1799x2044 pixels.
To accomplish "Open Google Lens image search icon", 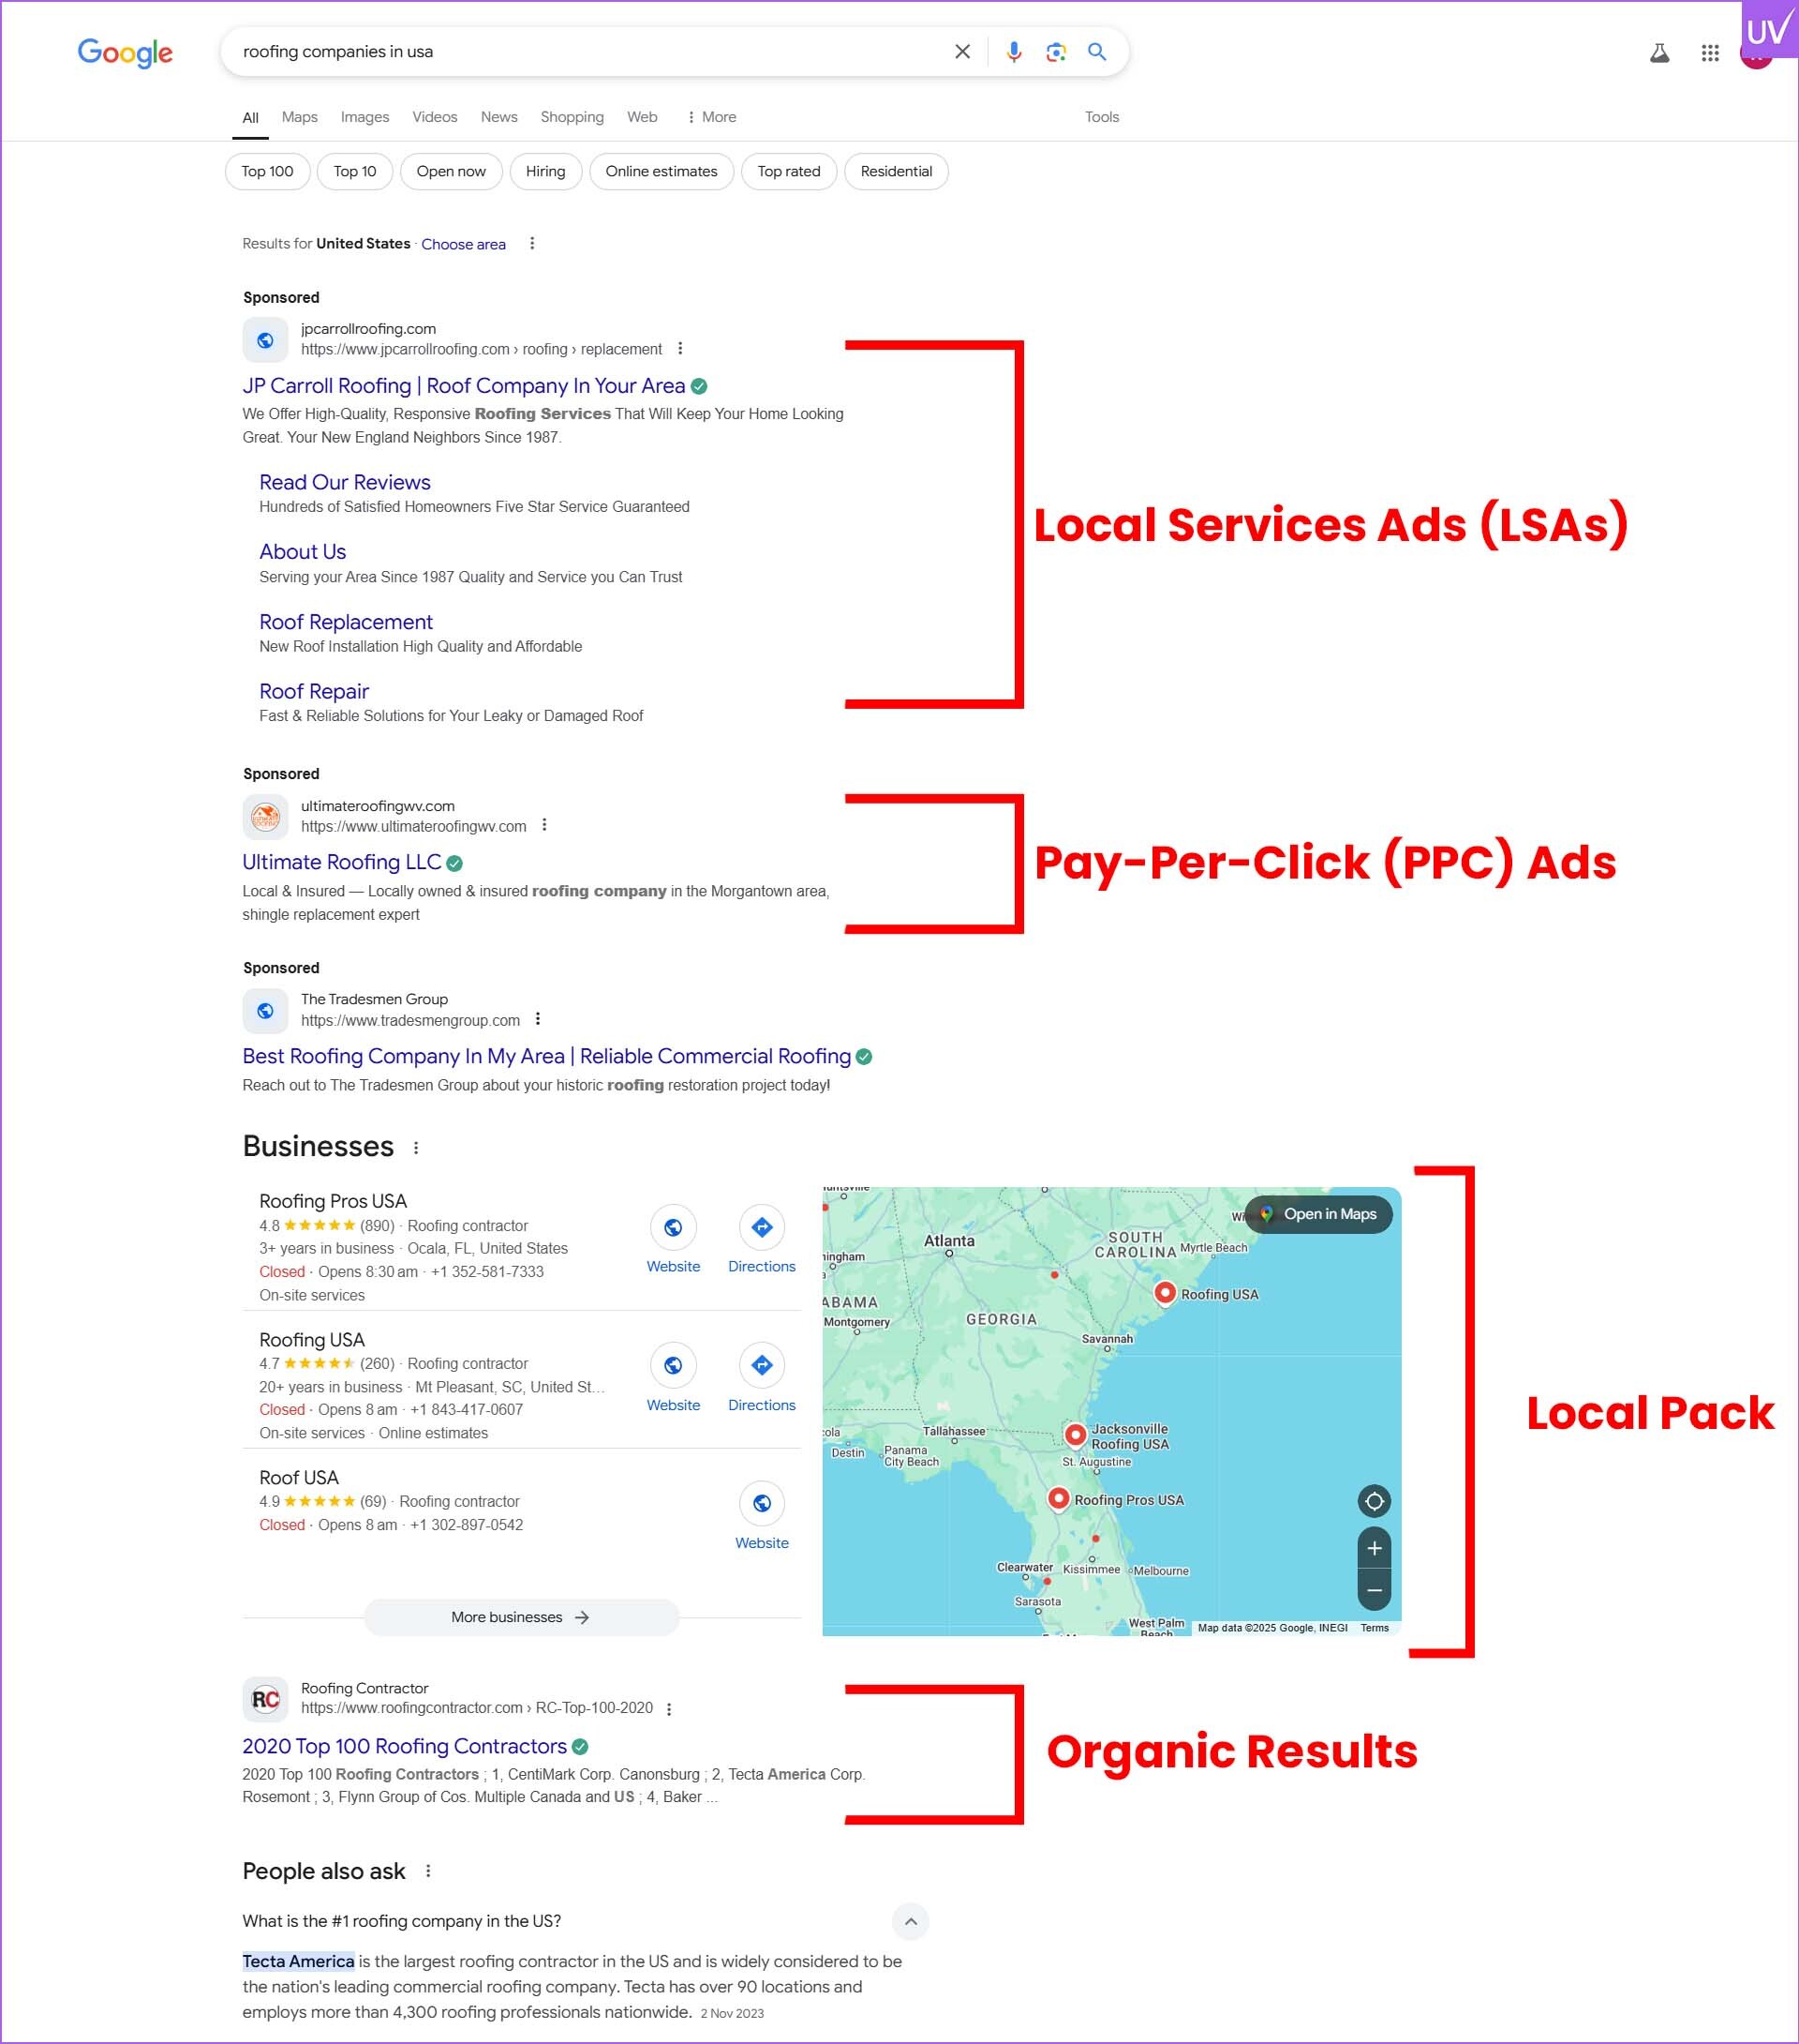I will pos(1055,52).
